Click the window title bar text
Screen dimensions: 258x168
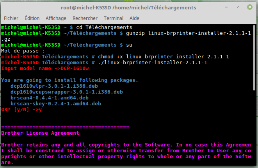[x=128, y=7]
